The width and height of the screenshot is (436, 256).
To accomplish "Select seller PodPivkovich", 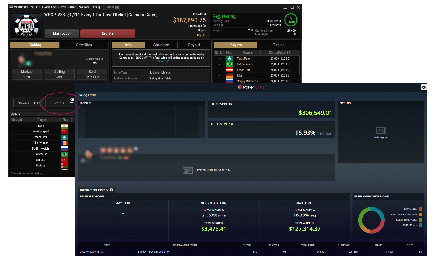I will [40, 148].
